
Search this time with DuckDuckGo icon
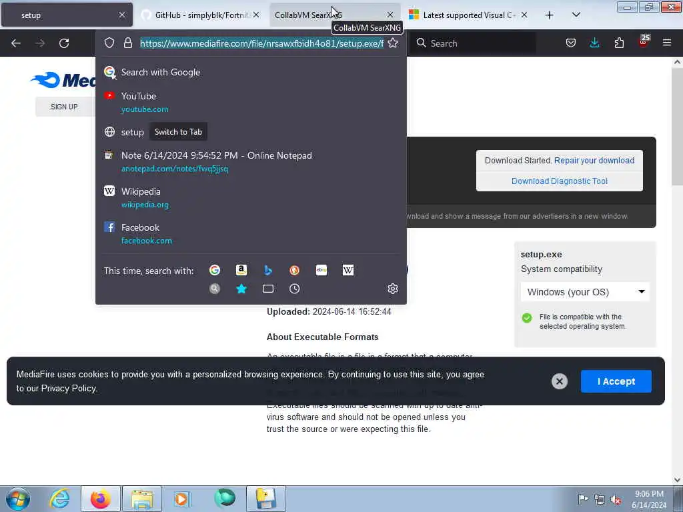[294, 270]
